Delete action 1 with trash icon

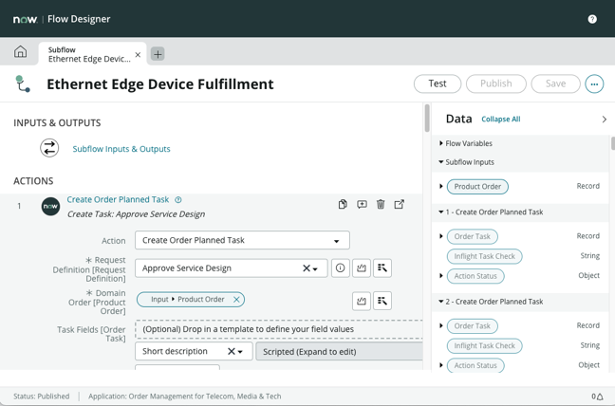[x=381, y=204]
